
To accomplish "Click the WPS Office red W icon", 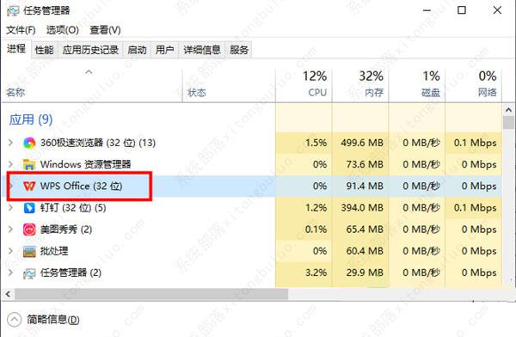I will 29,187.
